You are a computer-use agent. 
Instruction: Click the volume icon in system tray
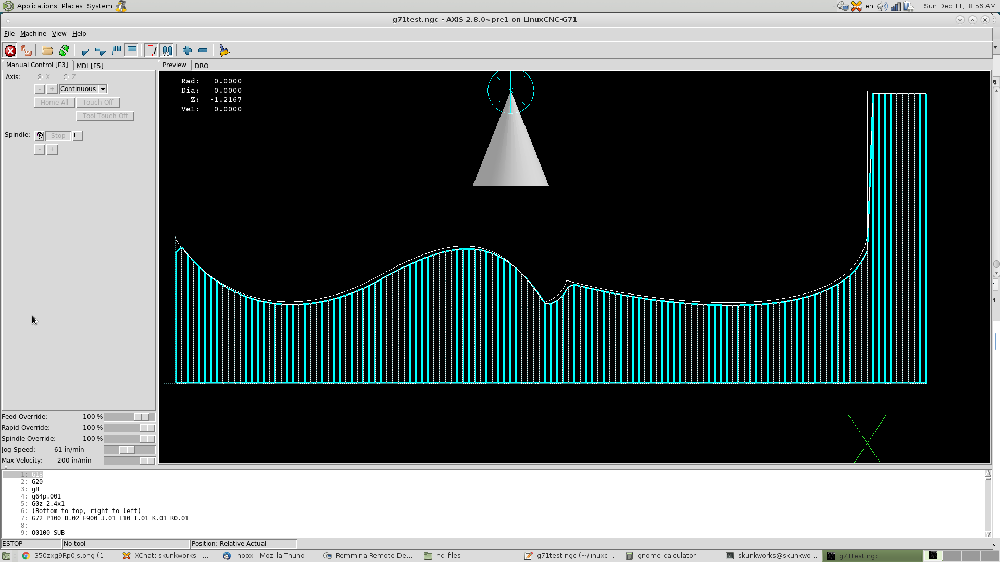882,6
